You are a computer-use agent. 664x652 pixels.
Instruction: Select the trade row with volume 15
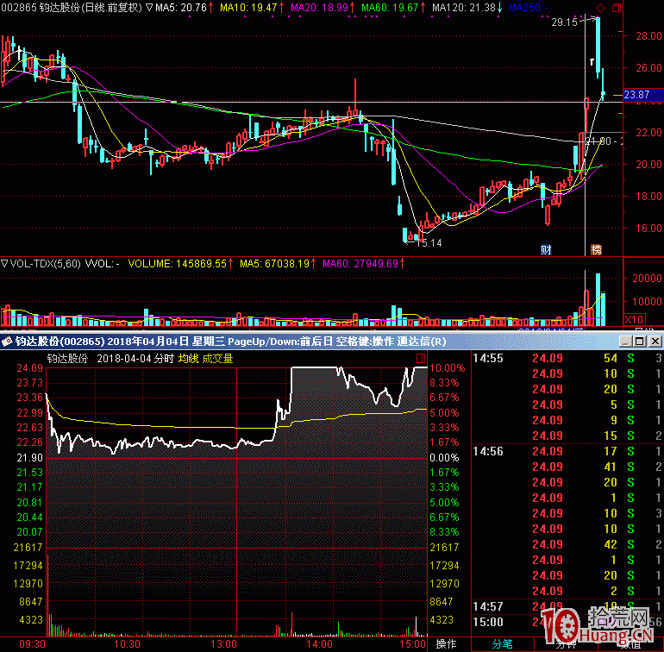(567, 436)
